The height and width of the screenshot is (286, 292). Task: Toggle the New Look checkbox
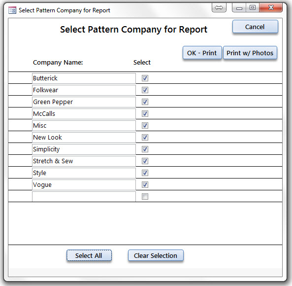point(145,138)
